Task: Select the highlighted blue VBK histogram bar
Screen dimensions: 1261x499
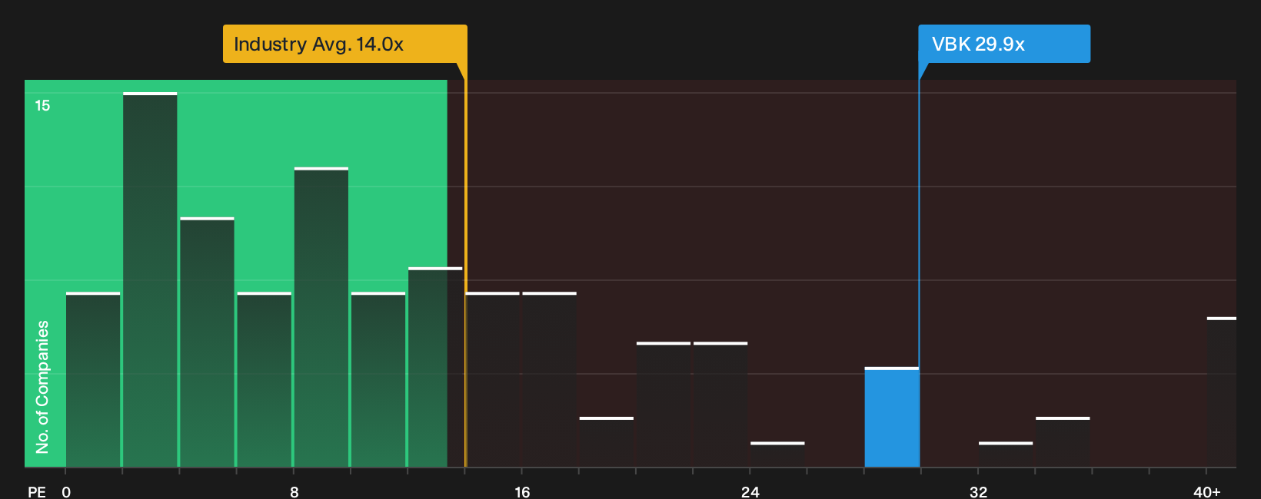Action: pos(892,418)
